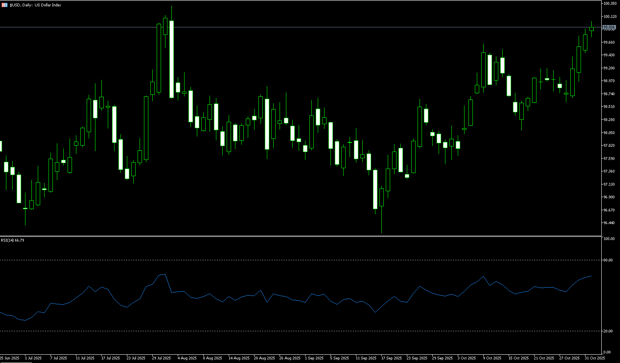Click the Depth of Market icon beside $USD
Screen dimensions: 620x363
click(4, 5)
